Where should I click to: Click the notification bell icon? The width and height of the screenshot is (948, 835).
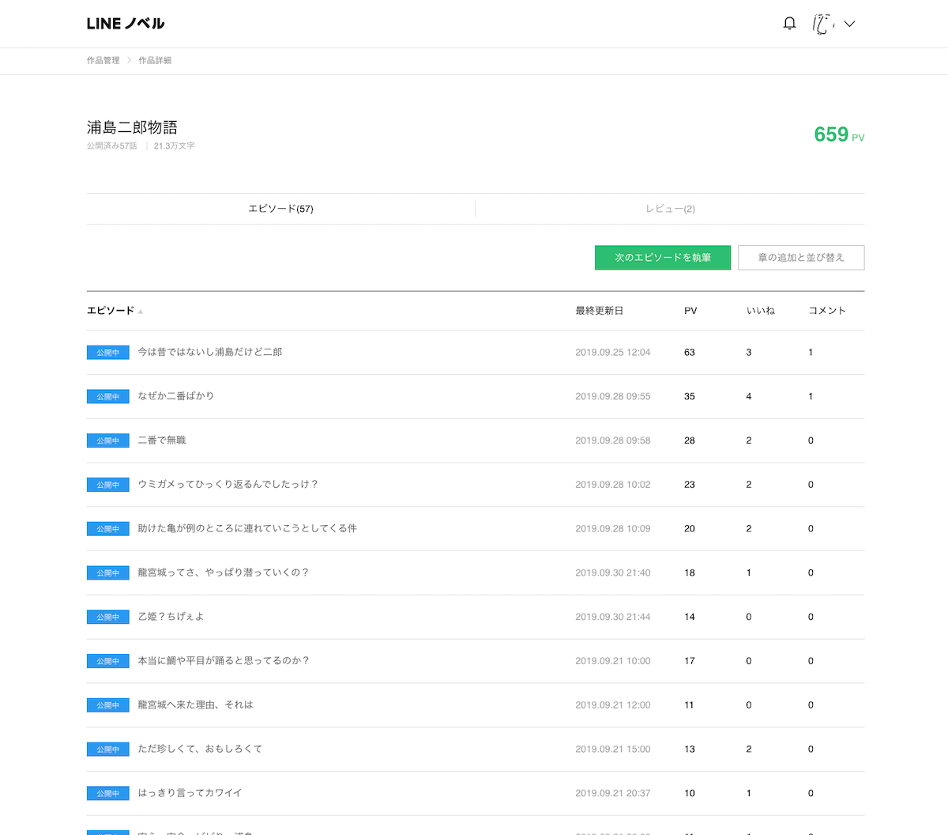click(789, 24)
